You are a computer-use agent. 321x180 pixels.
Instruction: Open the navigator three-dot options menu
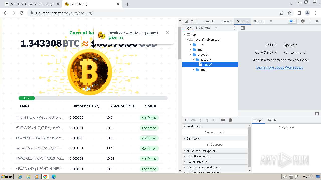click(234, 28)
